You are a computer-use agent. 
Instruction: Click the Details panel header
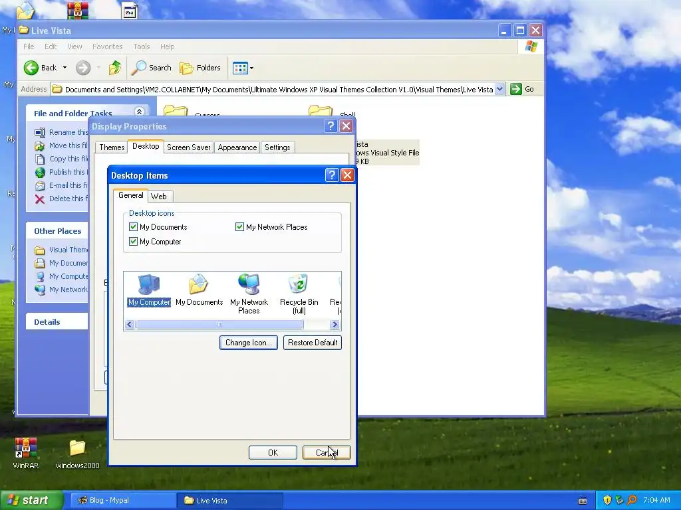pyautogui.click(x=57, y=322)
